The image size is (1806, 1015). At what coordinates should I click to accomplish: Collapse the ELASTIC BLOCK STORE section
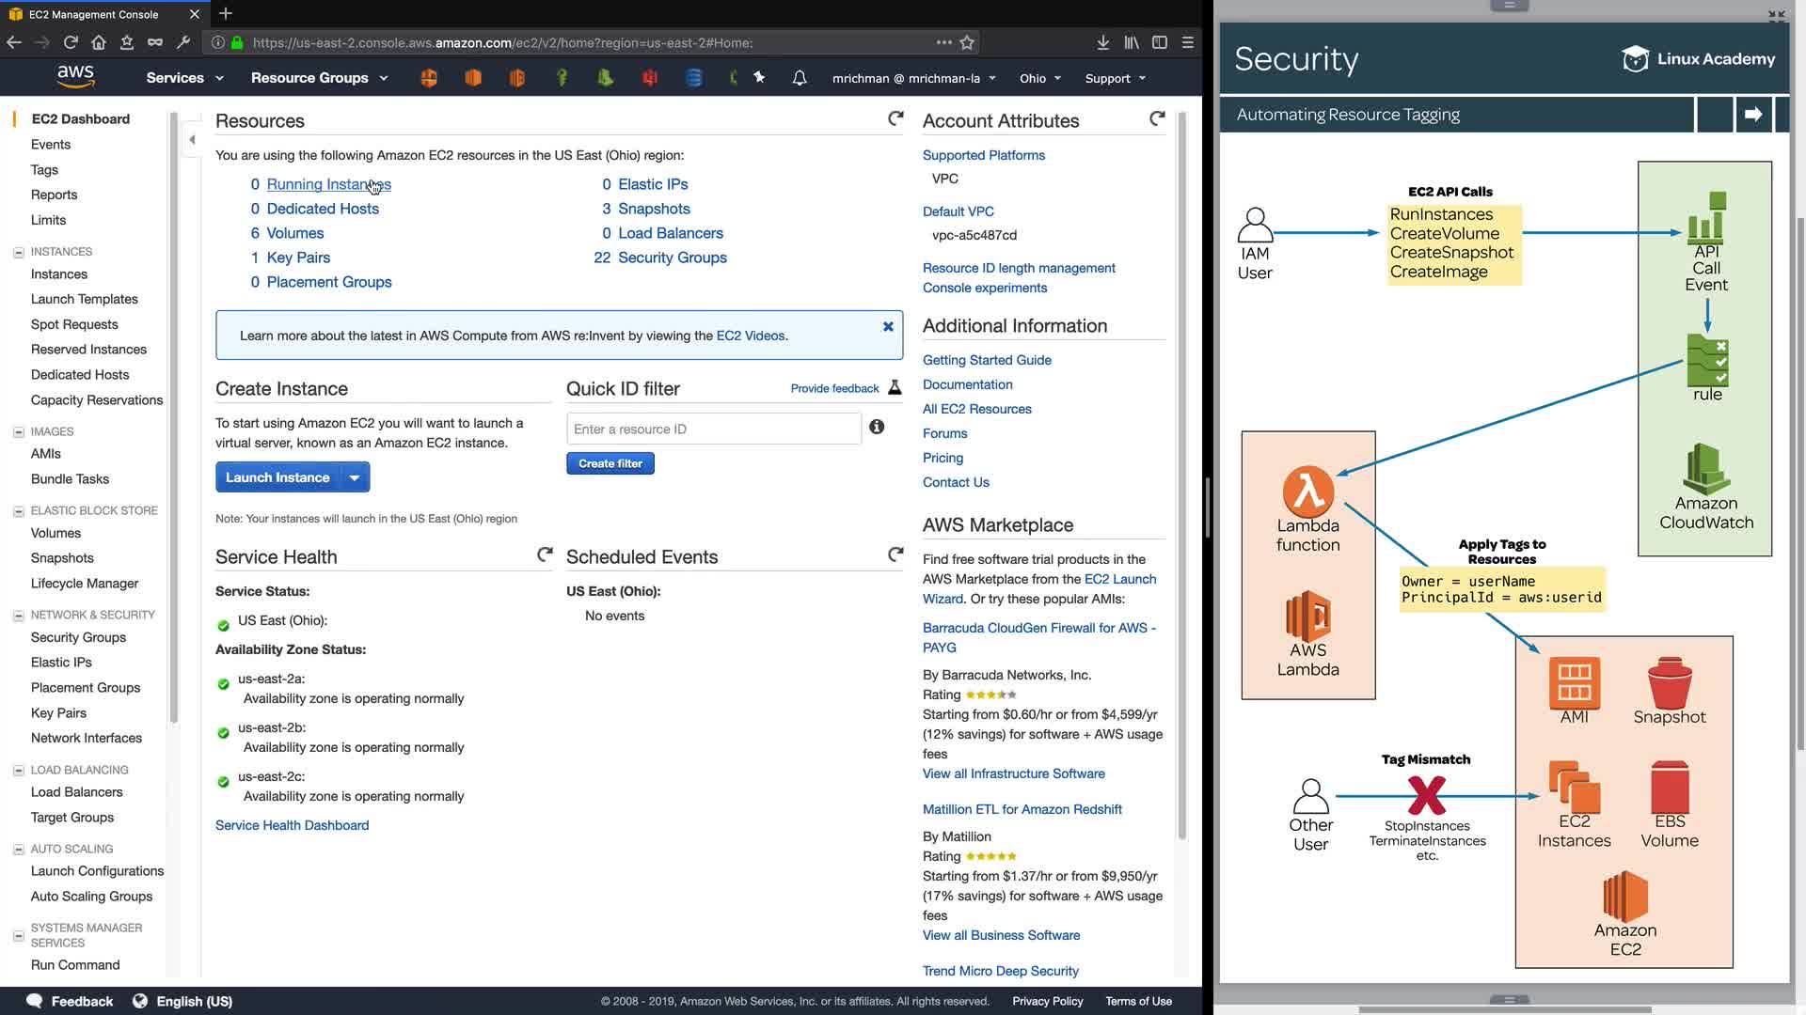[18, 511]
